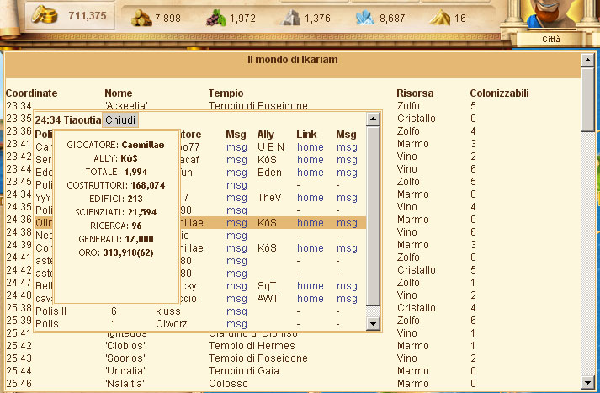Viewport: 600px width, 393px height.
Task: Click the wine grapes resource icon
Action: [x=216, y=18]
